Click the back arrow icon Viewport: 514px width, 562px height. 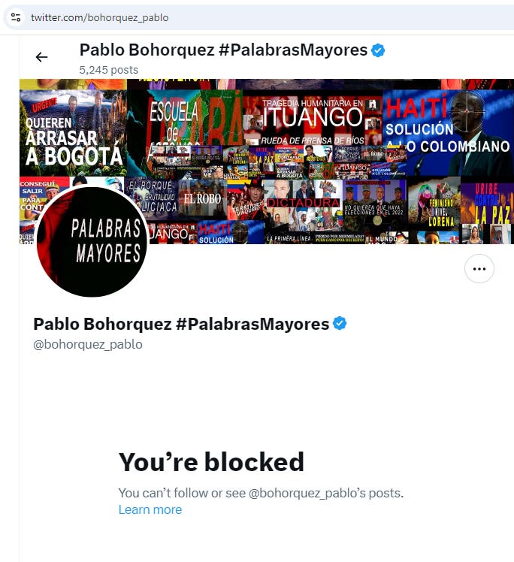[41, 57]
